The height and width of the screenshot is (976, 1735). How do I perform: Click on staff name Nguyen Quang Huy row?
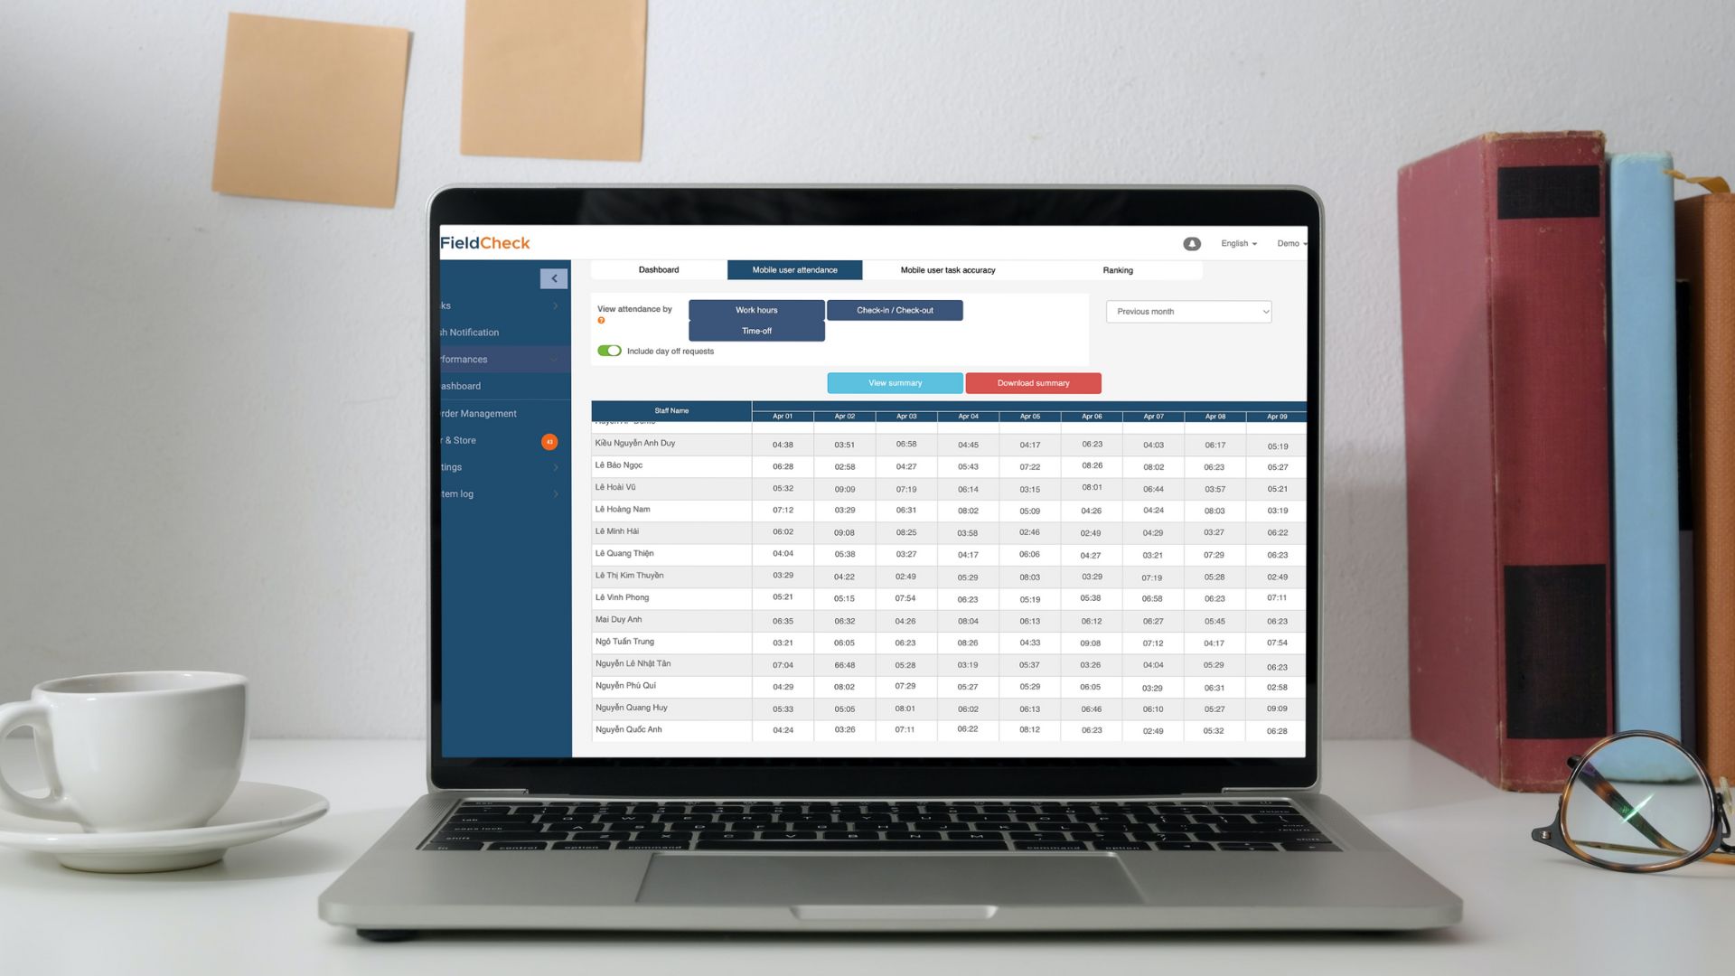click(x=632, y=707)
